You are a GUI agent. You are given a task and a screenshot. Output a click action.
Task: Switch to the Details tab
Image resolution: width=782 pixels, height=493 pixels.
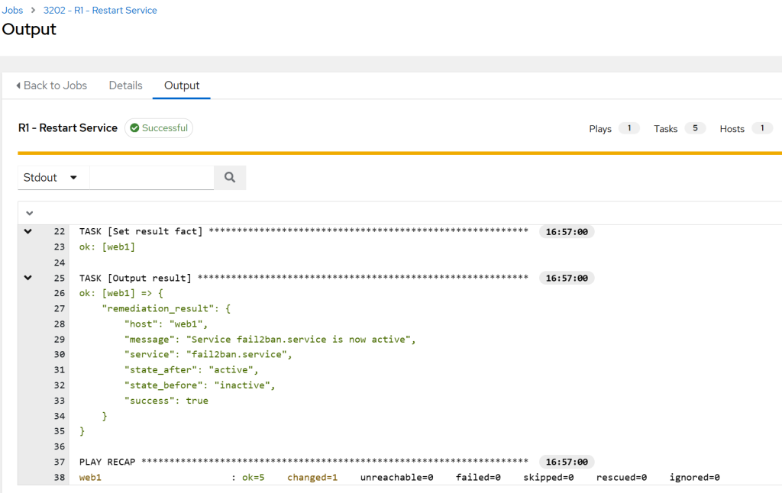pos(125,85)
